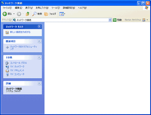Collapse the その他 panel
151x115 pixels.
(x=39, y=57)
